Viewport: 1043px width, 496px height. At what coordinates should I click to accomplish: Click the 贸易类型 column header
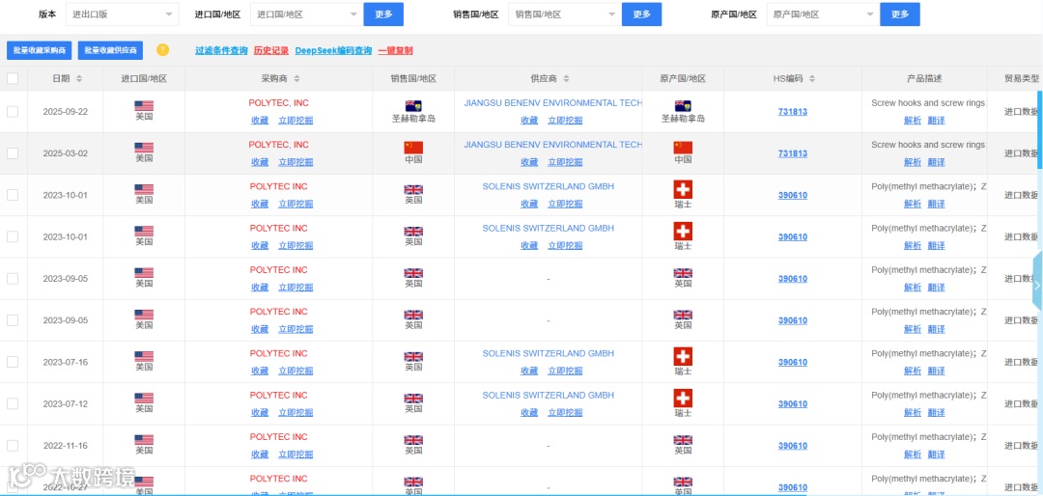(1022, 78)
